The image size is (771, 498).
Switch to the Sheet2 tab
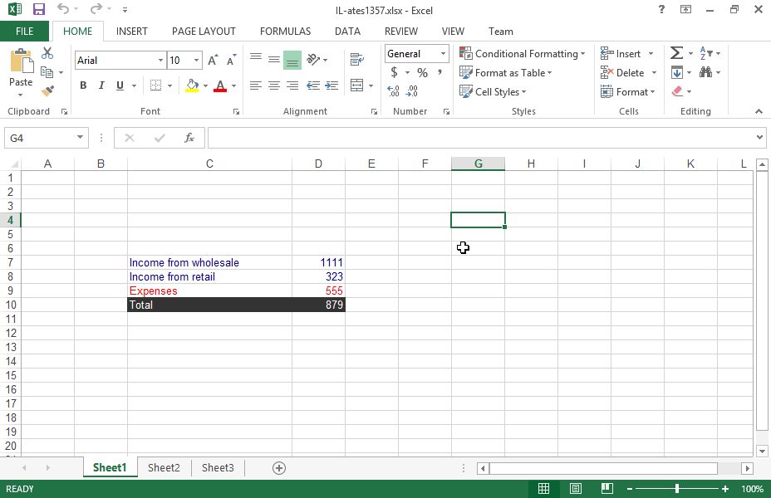(x=164, y=468)
